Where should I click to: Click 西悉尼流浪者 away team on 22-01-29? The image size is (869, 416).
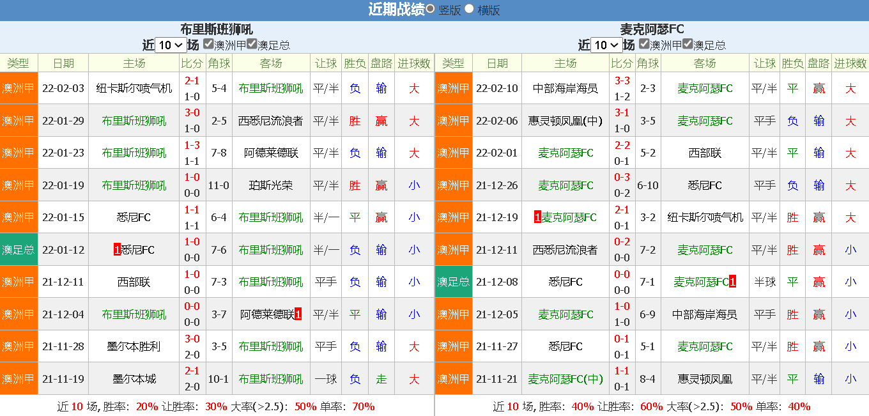(271, 121)
